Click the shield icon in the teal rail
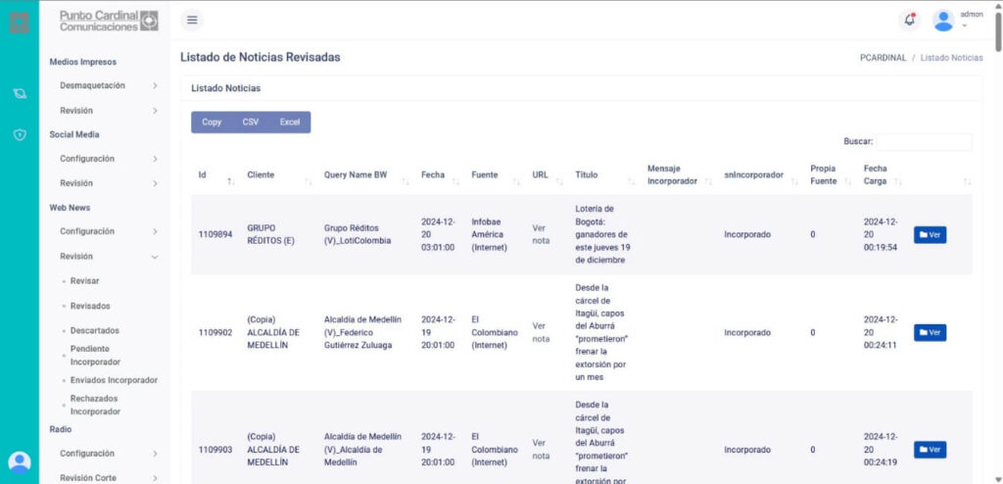 click(x=20, y=135)
